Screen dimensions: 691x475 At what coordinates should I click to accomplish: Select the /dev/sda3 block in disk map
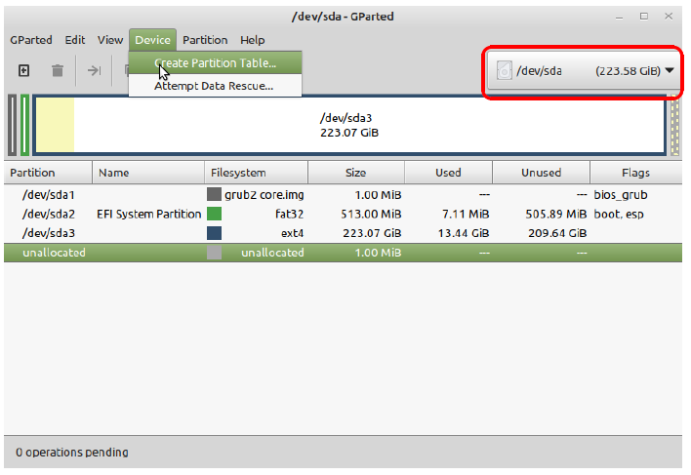351,125
